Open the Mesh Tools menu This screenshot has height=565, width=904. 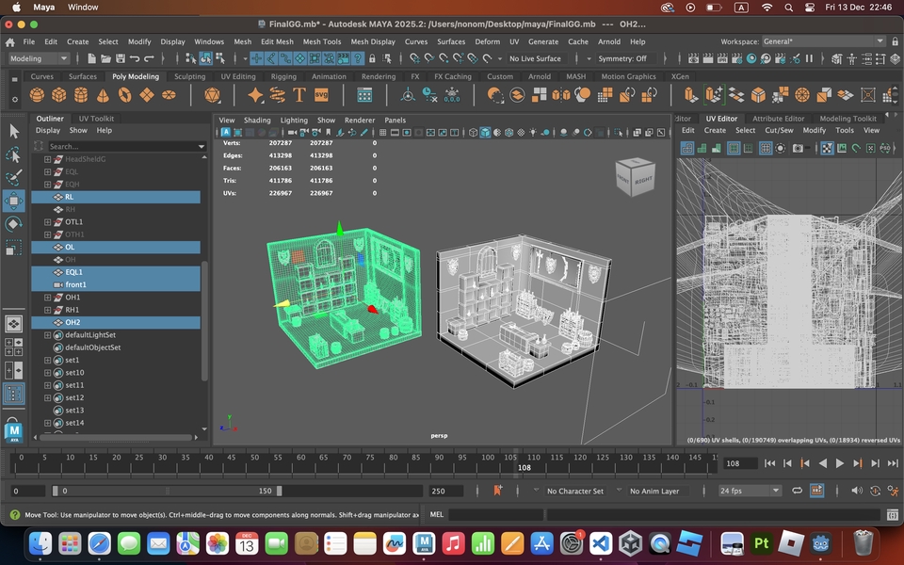321,41
